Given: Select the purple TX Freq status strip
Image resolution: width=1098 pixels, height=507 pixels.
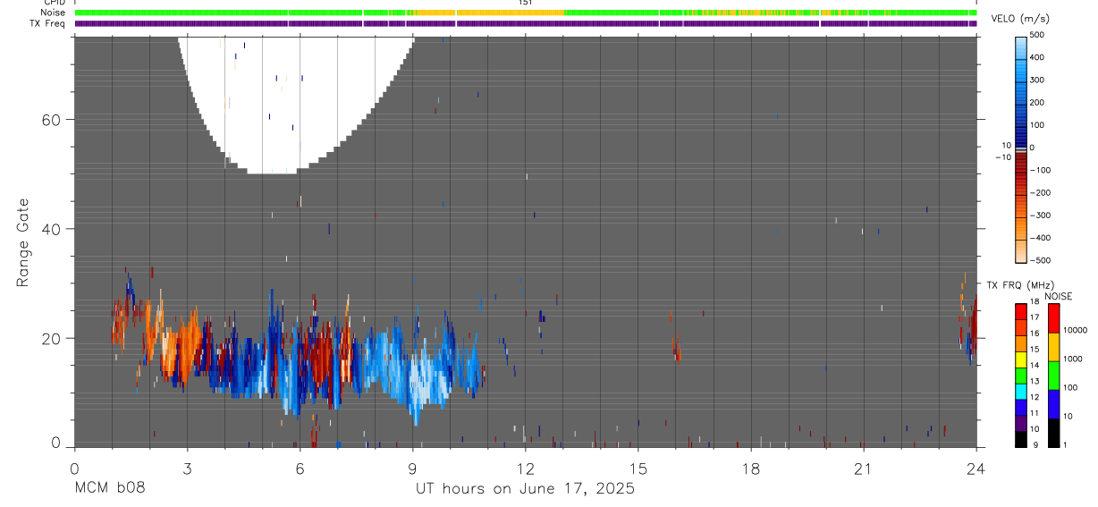Looking at the screenshot, I should coord(526,23).
